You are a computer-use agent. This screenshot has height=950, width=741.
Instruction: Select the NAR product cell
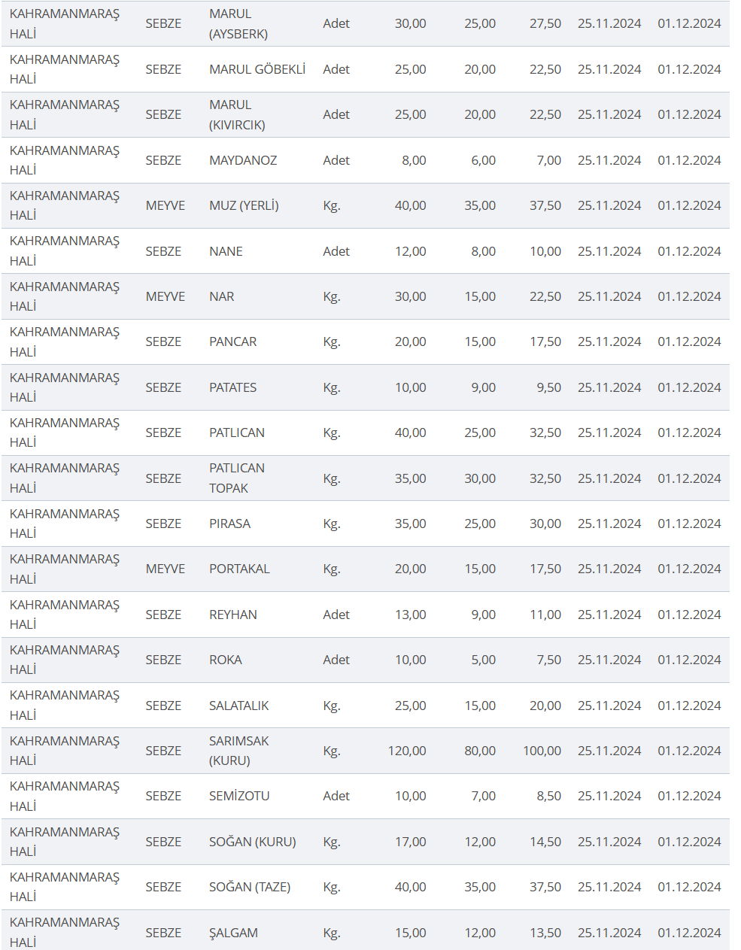[221, 296]
